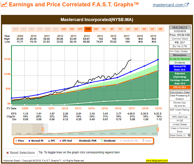
Task: Toggle the Dividends legend item
Action: pos(109,141)
